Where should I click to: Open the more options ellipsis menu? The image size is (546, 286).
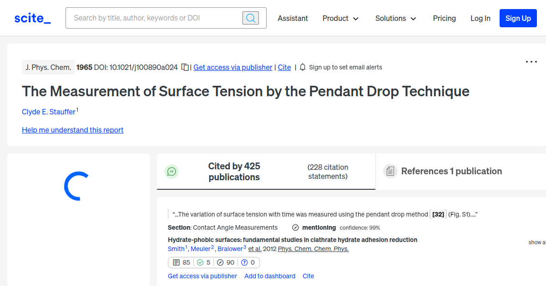pyautogui.click(x=531, y=61)
